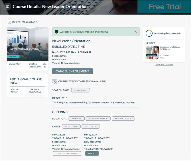Viewport: 191px width, 161px height.
Task: Click the Human Resources course owner value
Action: [35, 91]
